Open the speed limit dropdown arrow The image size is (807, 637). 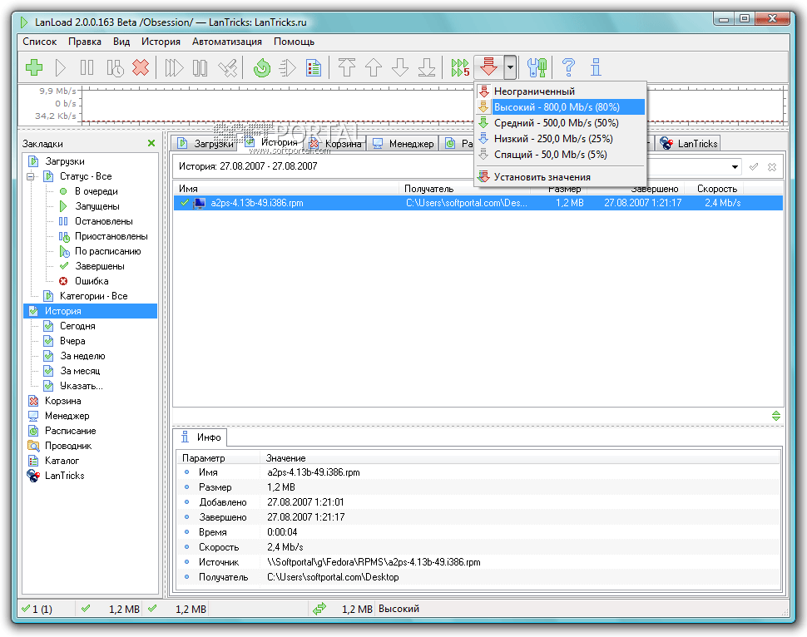coord(510,67)
